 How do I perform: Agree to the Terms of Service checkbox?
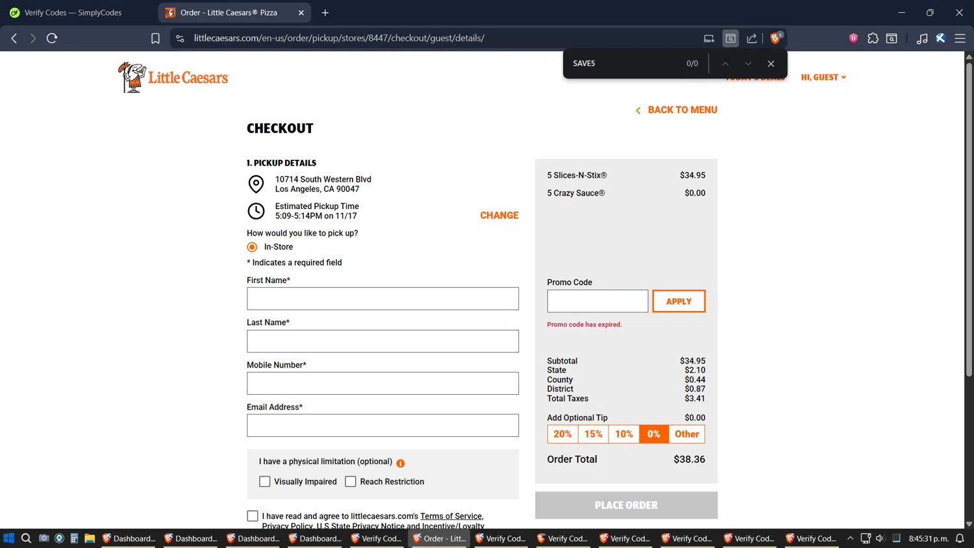coord(253,516)
